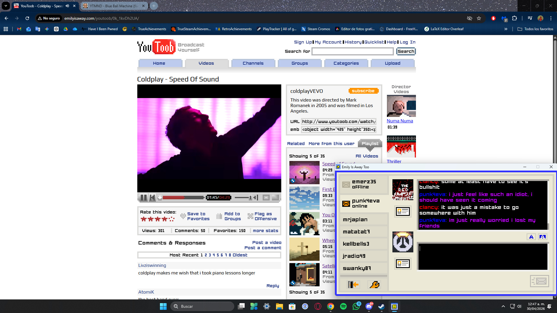The width and height of the screenshot is (557, 313).
Task: Send the chat message with envelope button
Action: (539, 281)
